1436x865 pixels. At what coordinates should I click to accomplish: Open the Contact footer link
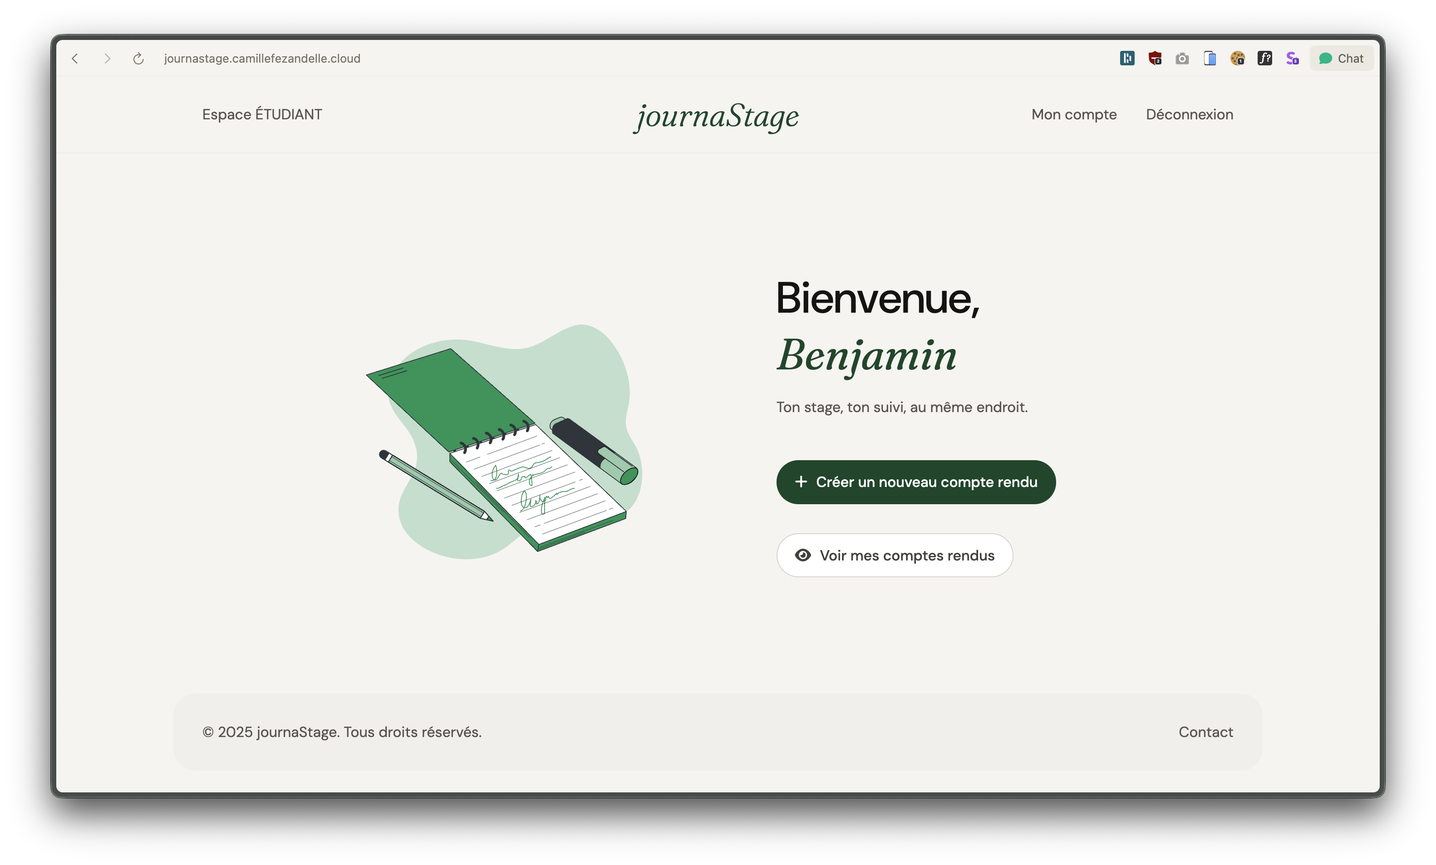pyautogui.click(x=1205, y=732)
